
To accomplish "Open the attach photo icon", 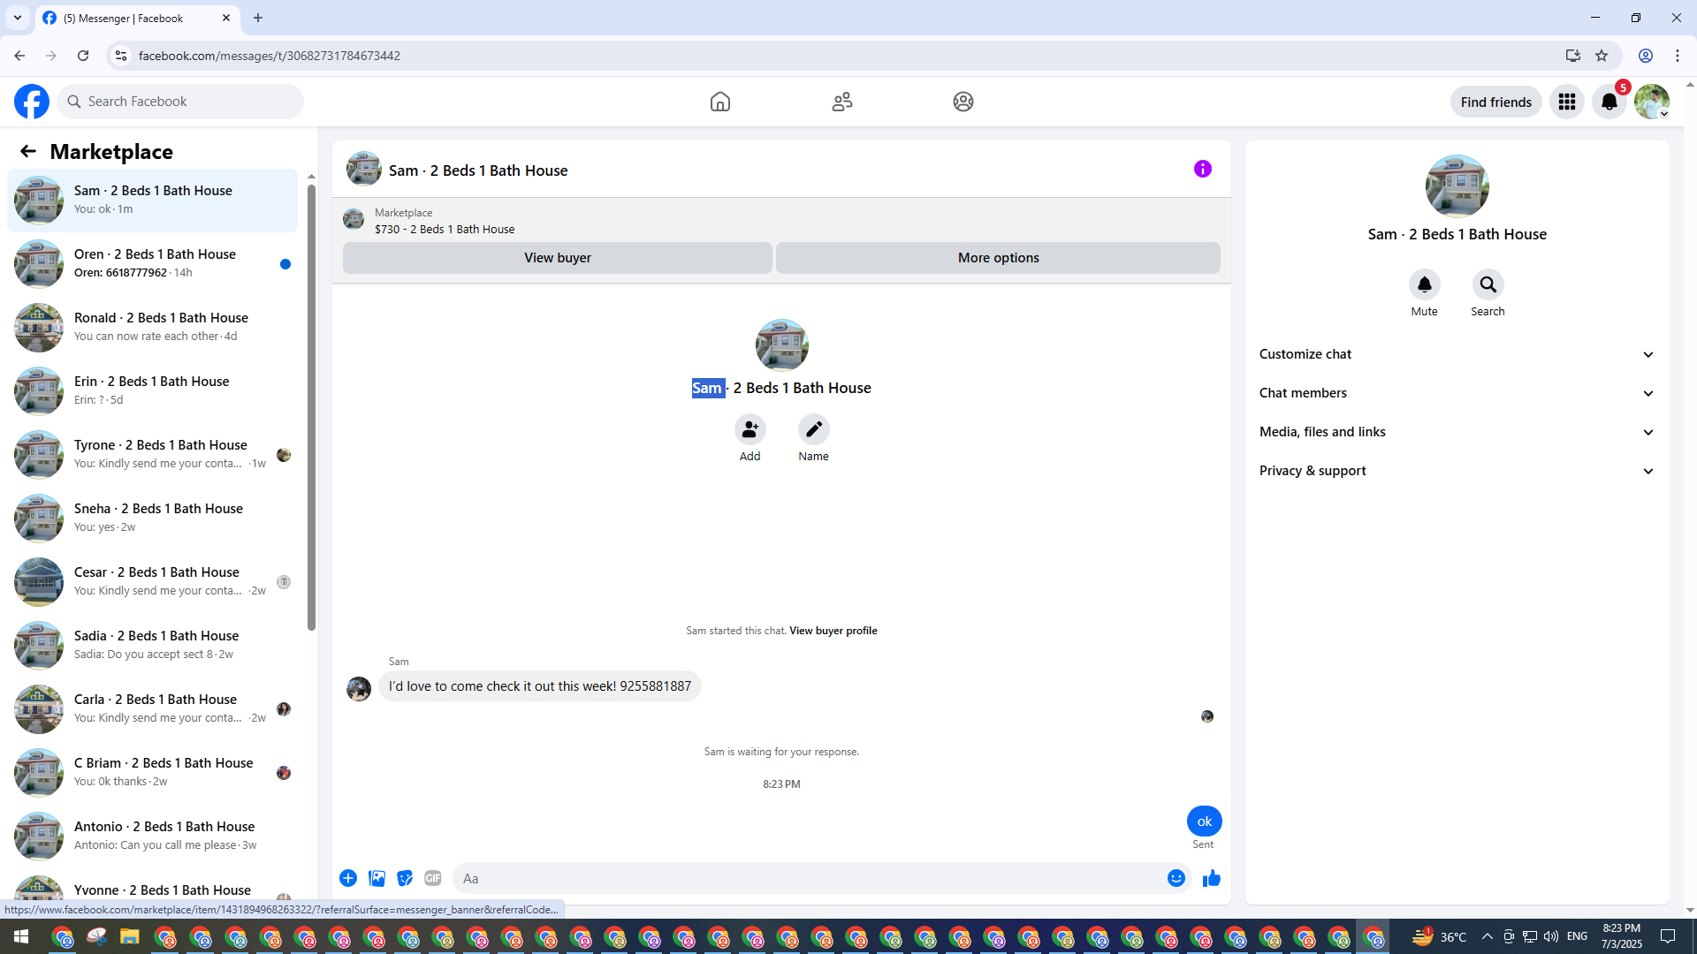I will (x=377, y=878).
